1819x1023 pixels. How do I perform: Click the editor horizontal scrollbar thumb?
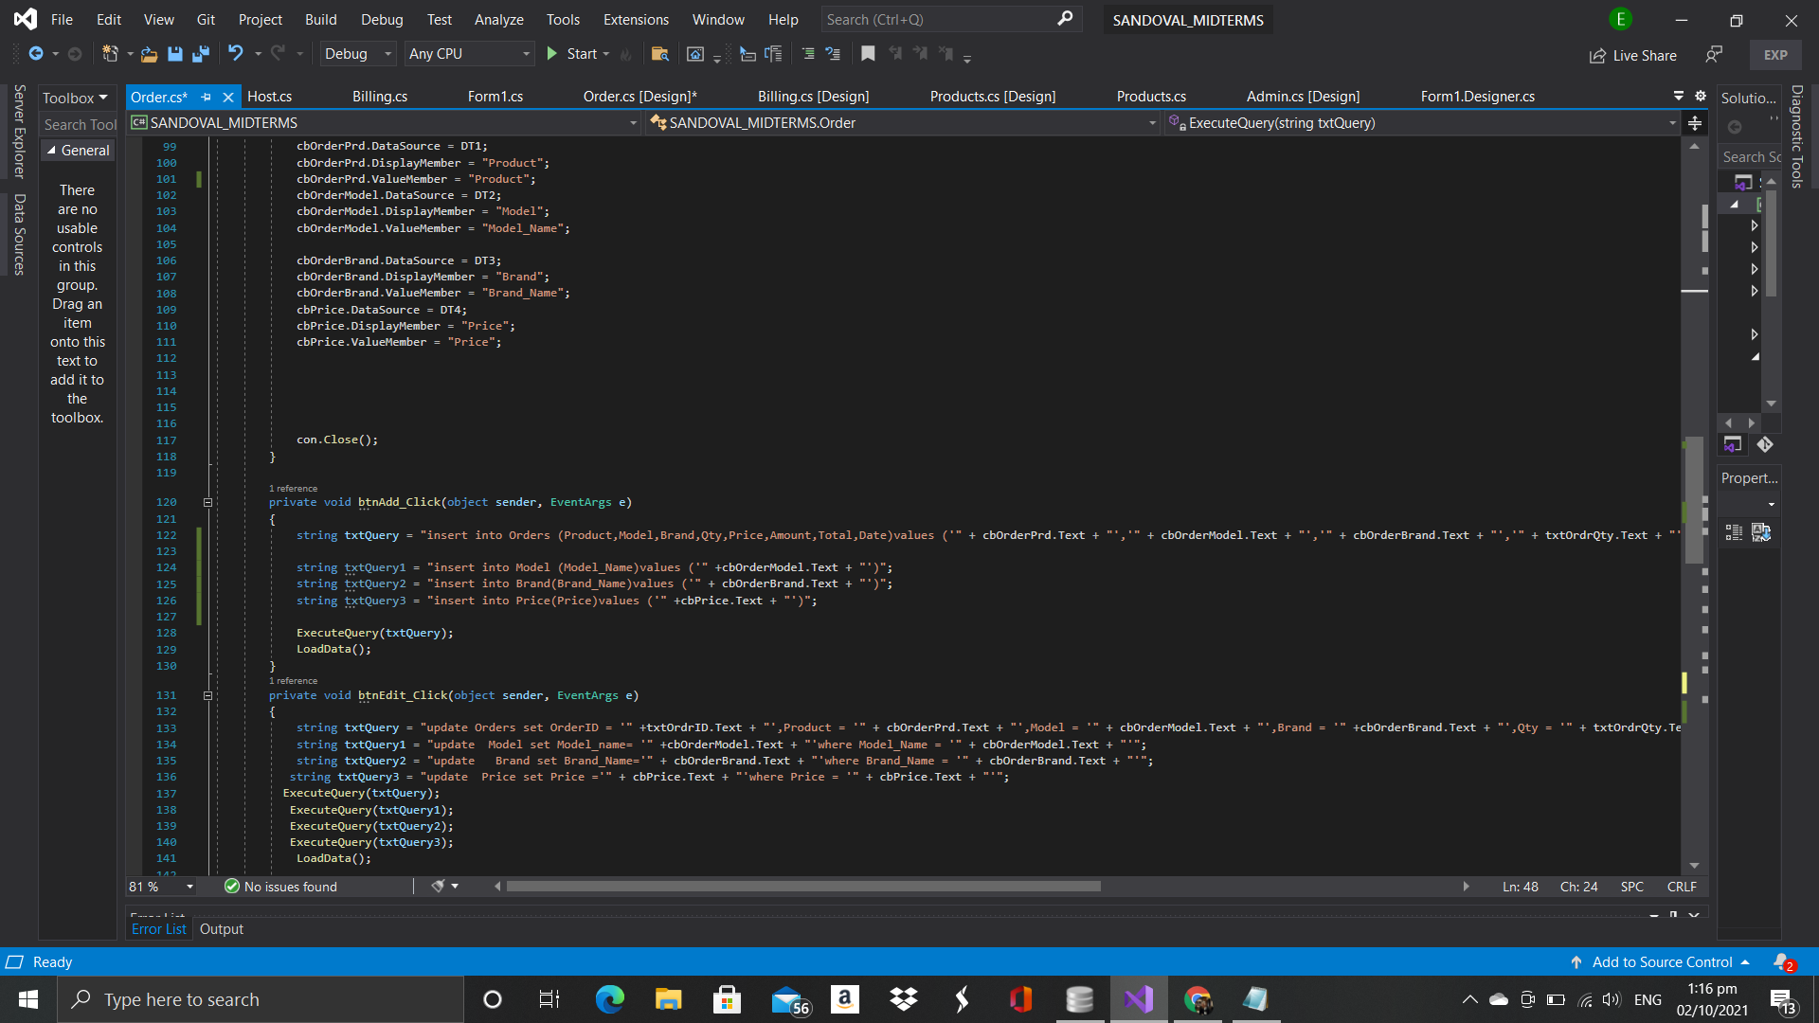click(x=803, y=887)
